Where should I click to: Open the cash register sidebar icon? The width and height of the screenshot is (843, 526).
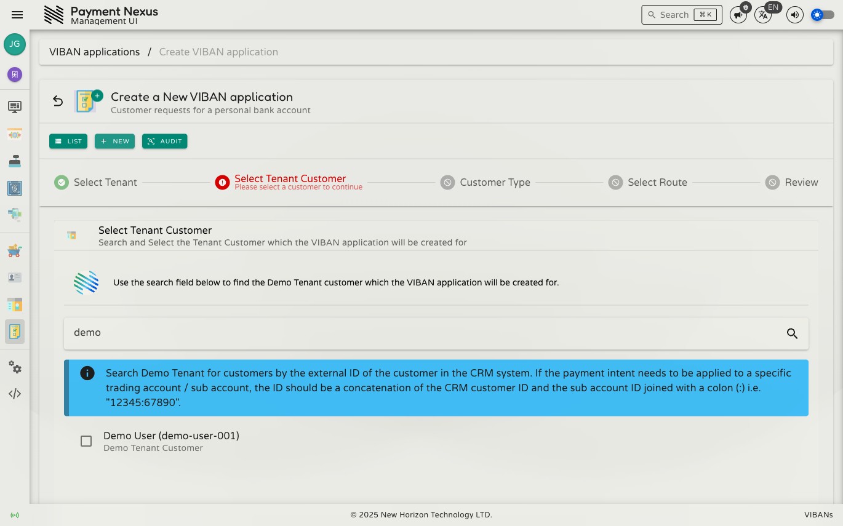pyautogui.click(x=15, y=161)
